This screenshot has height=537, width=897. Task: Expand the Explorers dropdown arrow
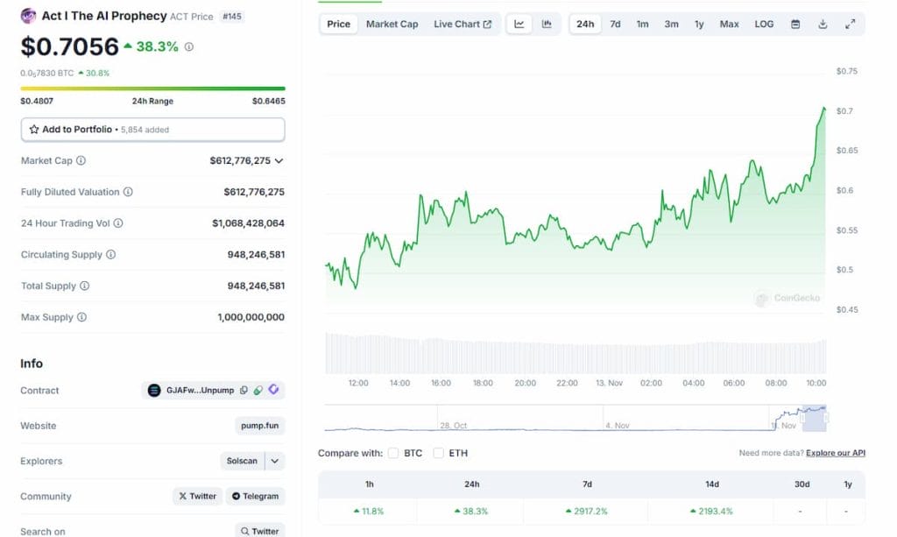274,461
